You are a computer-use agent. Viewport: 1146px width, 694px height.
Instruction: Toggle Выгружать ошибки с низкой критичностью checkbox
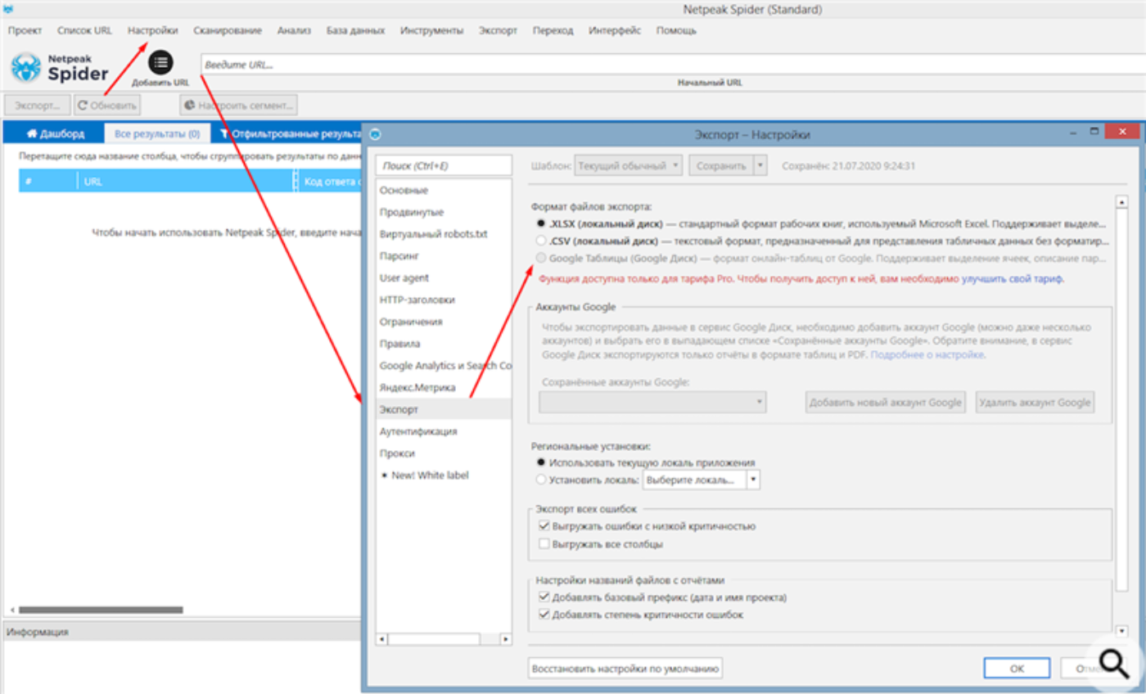[544, 526]
